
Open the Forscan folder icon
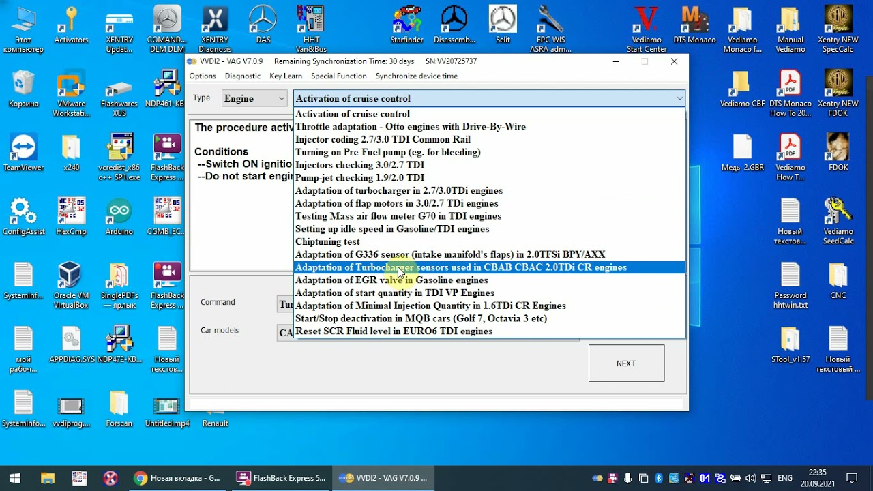tap(119, 408)
